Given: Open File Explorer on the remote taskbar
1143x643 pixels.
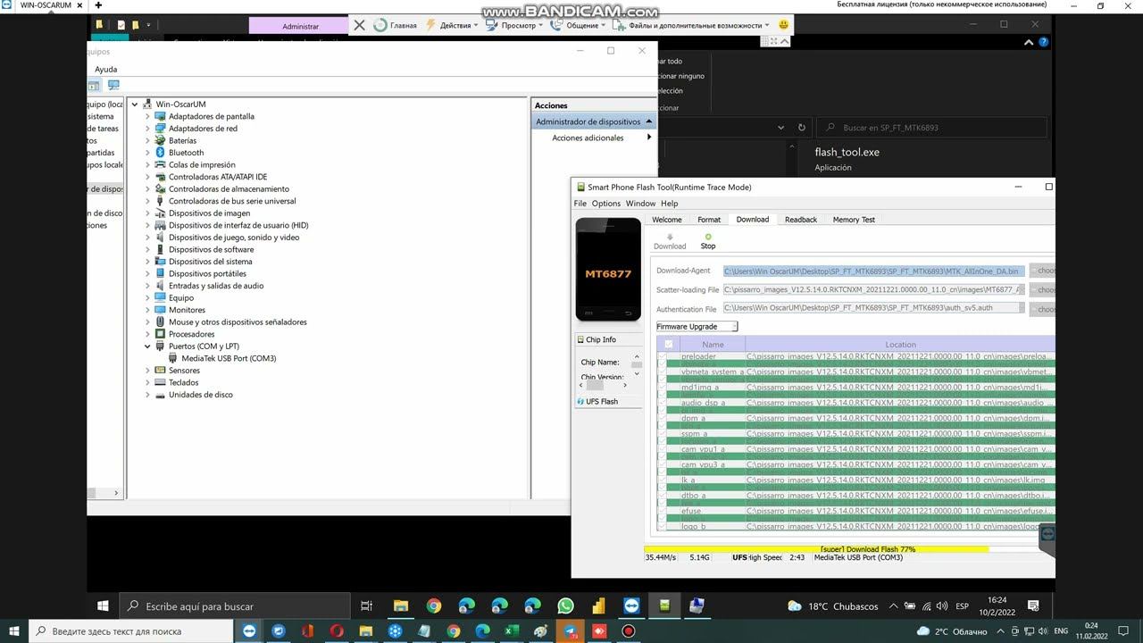Looking at the screenshot, I should pos(400,605).
